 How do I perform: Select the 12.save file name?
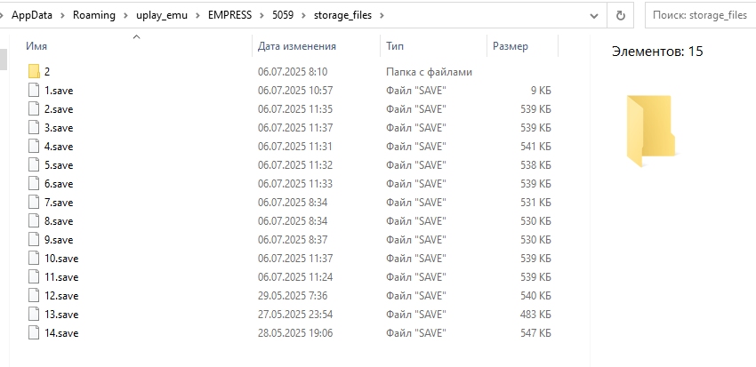coord(61,296)
